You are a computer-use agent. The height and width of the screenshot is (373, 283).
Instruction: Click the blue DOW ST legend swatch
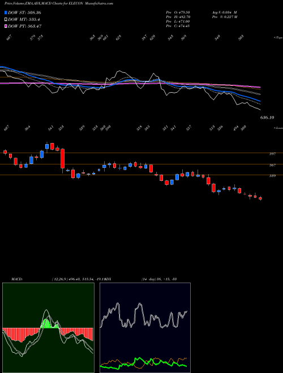tap(6, 12)
